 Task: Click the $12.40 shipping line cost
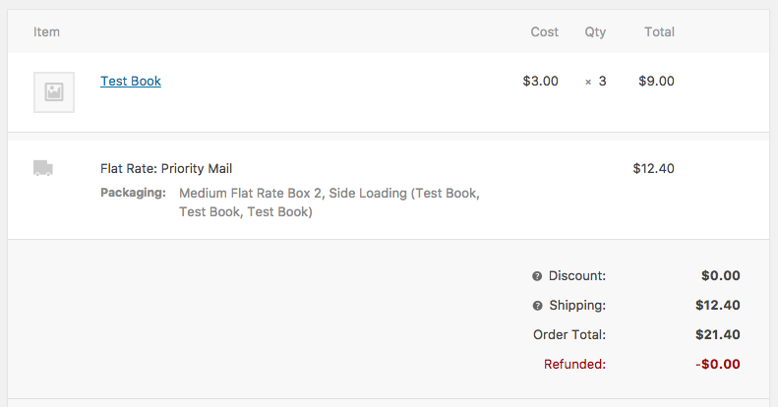(653, 168)
